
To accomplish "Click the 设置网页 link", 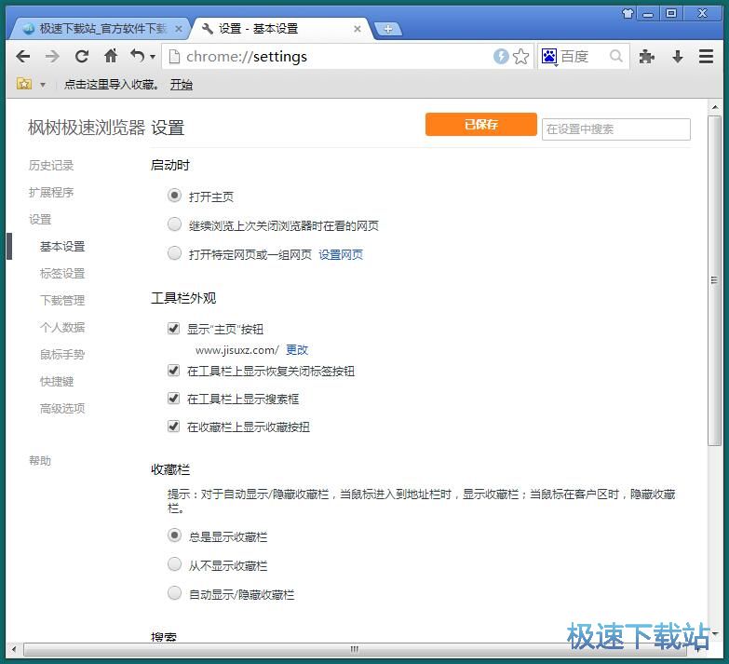I will pyautogui.click(x=341, y=254).
